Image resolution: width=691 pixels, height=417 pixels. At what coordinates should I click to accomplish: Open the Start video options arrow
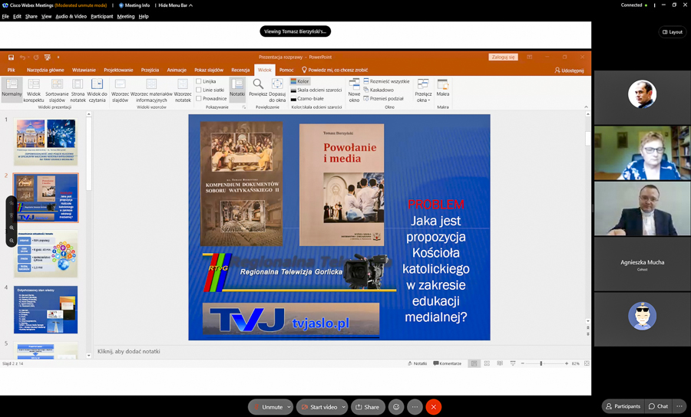pos(343,407)
